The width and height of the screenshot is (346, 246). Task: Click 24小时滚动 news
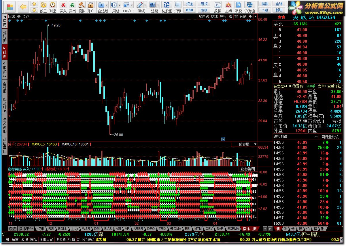tap(86, 239)
